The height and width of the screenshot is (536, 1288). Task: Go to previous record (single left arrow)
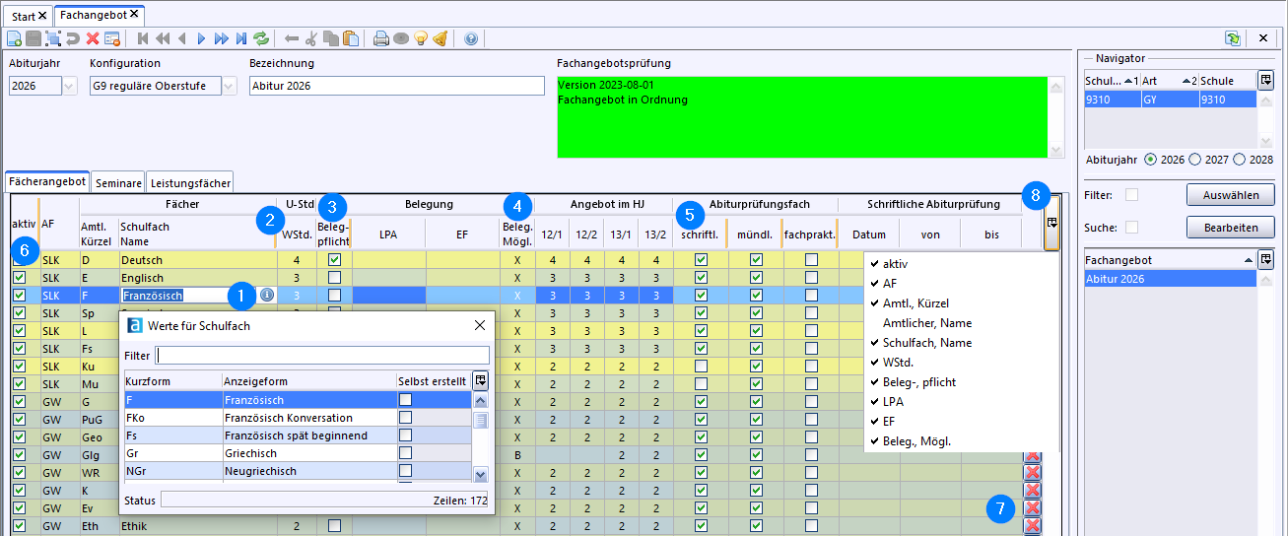182,38
